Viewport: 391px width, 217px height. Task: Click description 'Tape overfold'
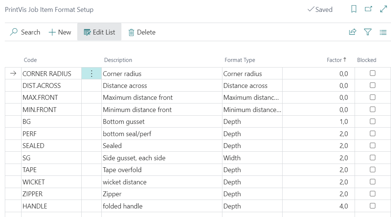point(122,170)
